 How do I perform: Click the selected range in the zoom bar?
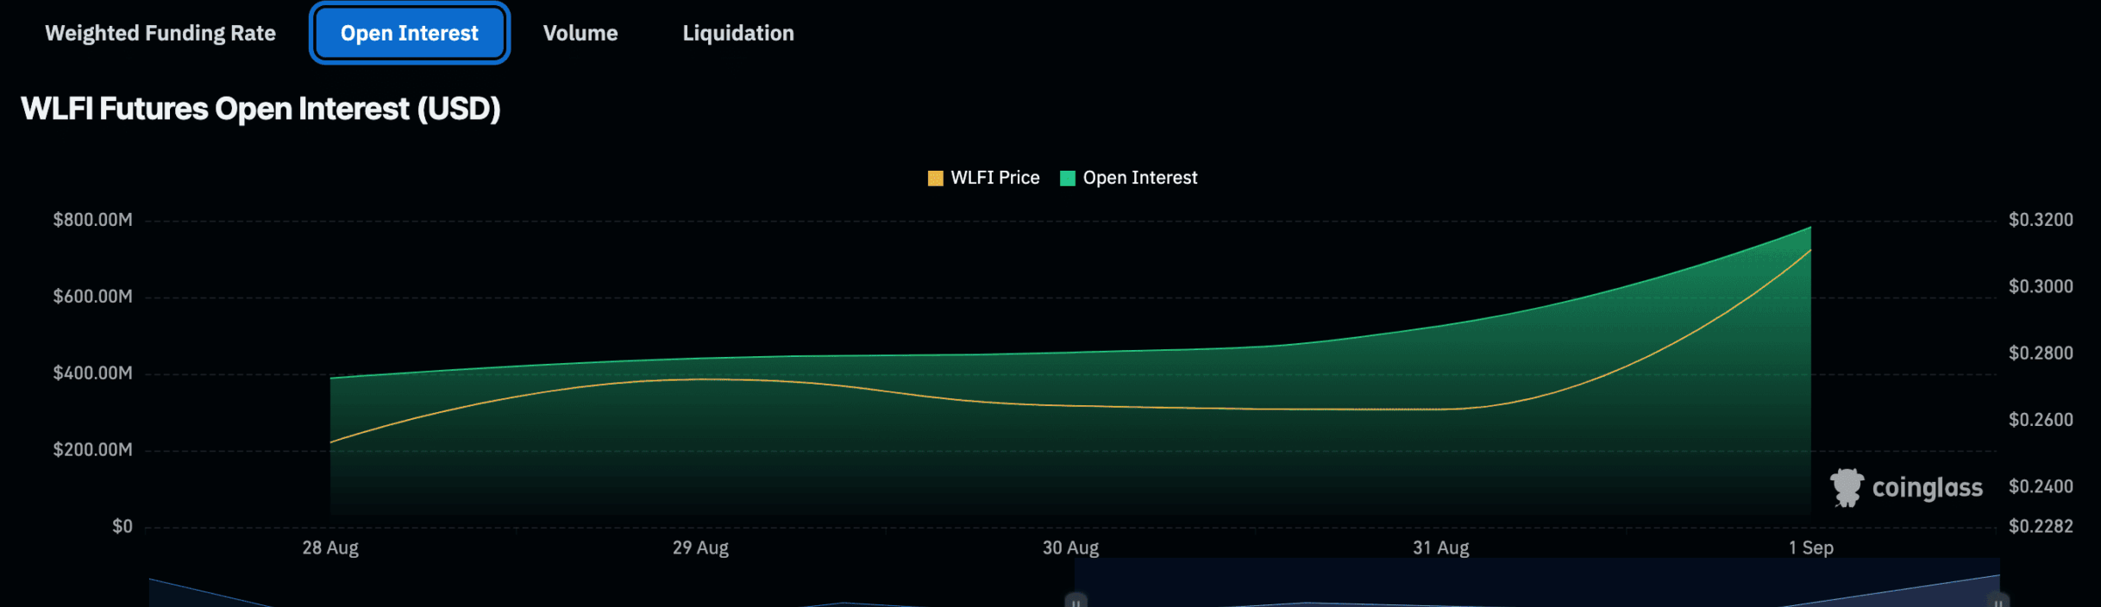(x=1535, y=586)
